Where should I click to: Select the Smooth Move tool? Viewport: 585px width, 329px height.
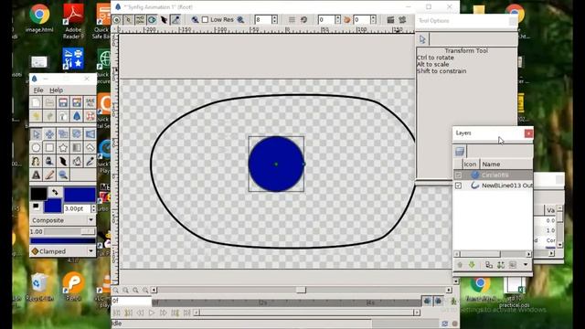pyautogui.click(x=49, y=134)
